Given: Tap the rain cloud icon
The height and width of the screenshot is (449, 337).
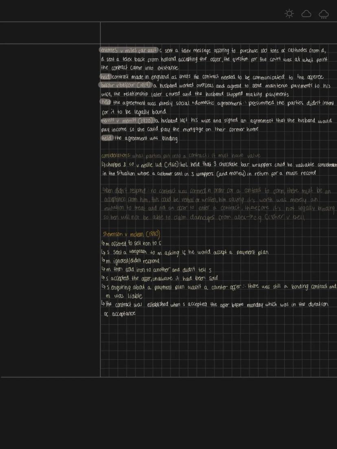Looking at the screenshot, I should pyautogui.click(x=324, y=15).
